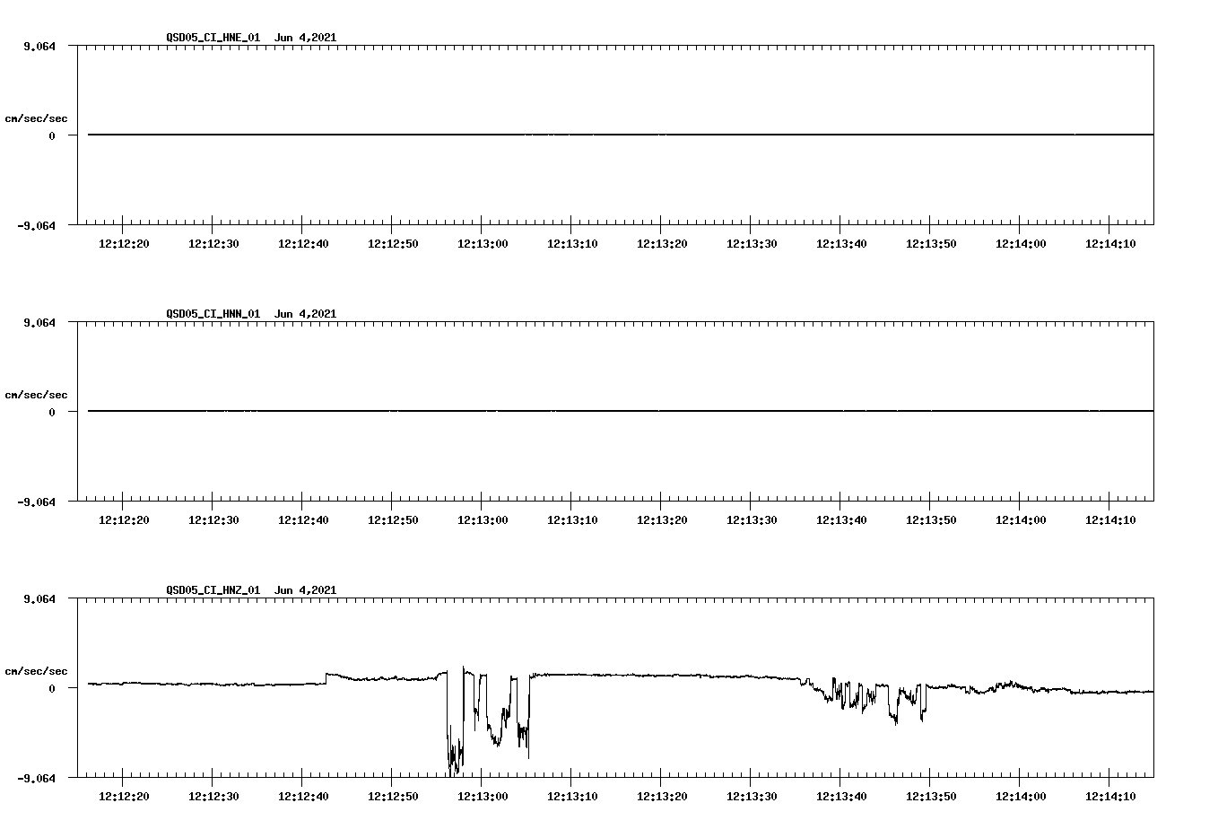Click the flat zero trace in HNN plot
The image size is (1218, 829).
click(621, 411)
